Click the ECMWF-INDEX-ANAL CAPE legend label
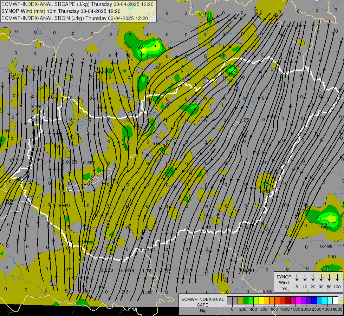This screenshot has height=316, width=344. (203, 302)
